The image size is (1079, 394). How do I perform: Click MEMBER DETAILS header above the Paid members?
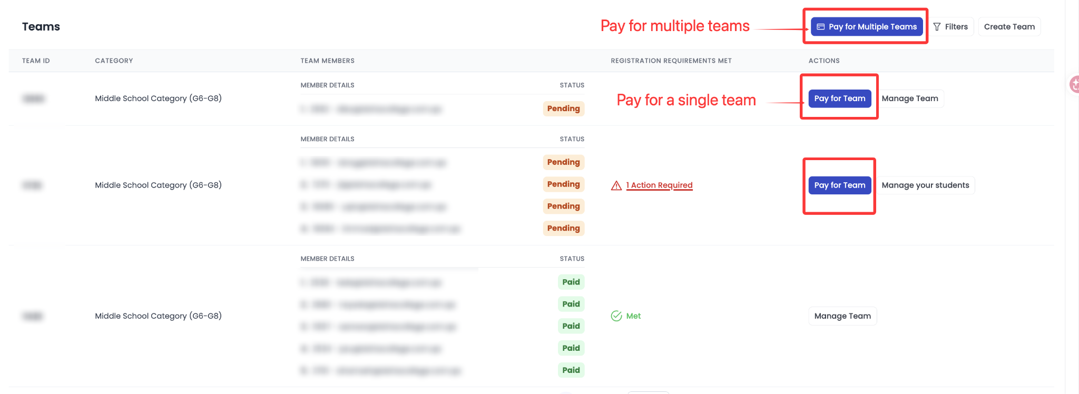pyautogui.click(x=327, y=259)
